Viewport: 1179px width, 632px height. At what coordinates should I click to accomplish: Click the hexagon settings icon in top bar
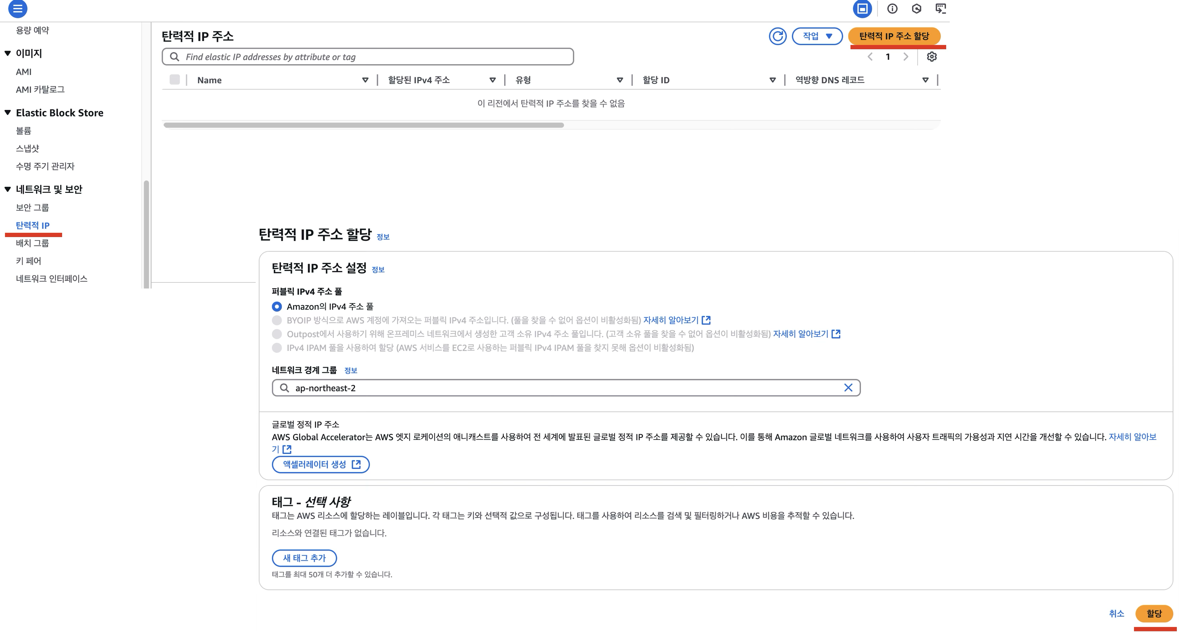click(916, 9)
